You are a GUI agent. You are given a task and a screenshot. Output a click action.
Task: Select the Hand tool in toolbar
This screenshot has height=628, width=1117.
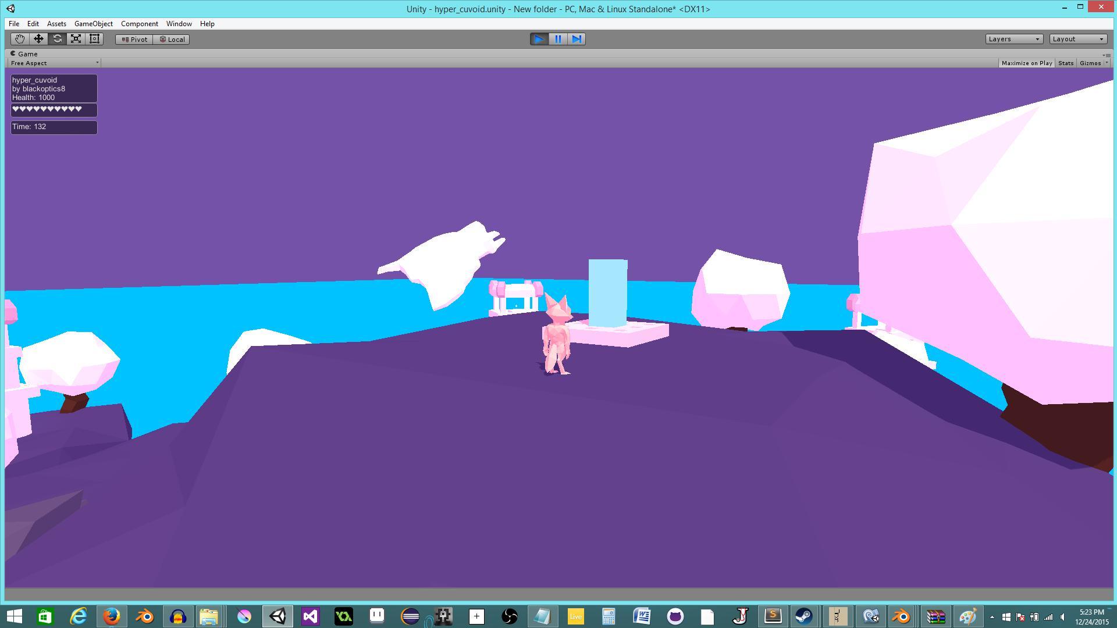pyautogui.click(x=20, y=39)
